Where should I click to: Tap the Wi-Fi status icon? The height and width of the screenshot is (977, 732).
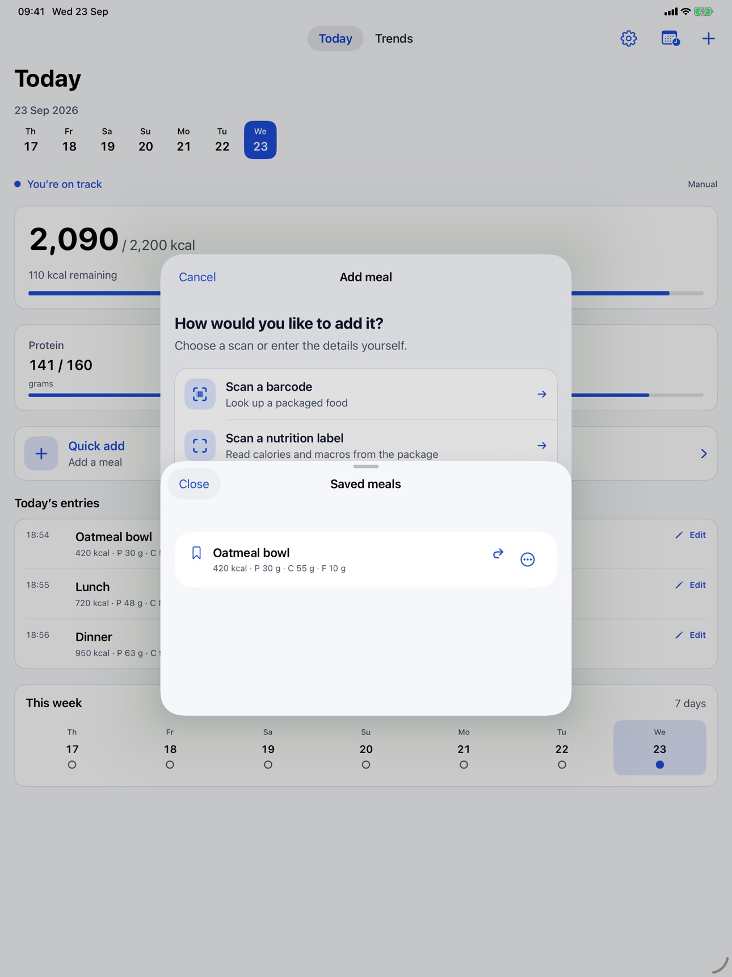[685, 11]
